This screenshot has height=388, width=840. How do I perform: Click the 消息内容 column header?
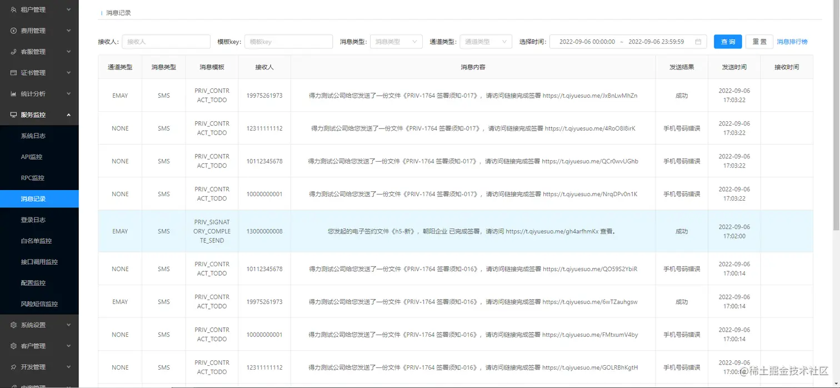[473, 67]
